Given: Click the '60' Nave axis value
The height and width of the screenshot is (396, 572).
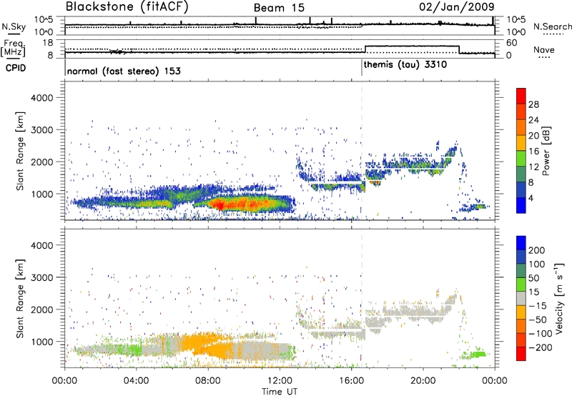Looking at the screenshot, I should point(511,43).
